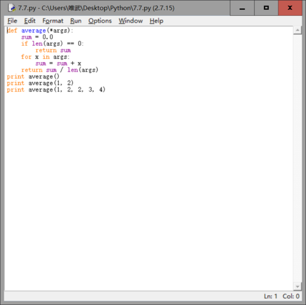The width and height of the screenshot is (306, 305).
Task: Click the scrollbar up arrow
Action: [x=297, y=31]
